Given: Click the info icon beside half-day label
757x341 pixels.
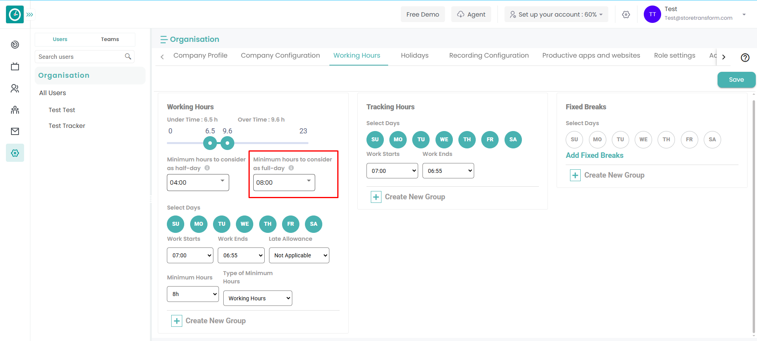Looking at the screenshot, I should coord(207,168).
